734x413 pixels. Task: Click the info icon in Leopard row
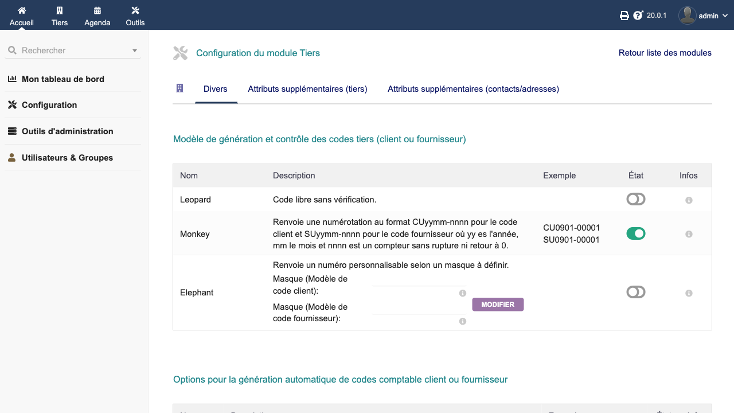[x=689, y=200]
